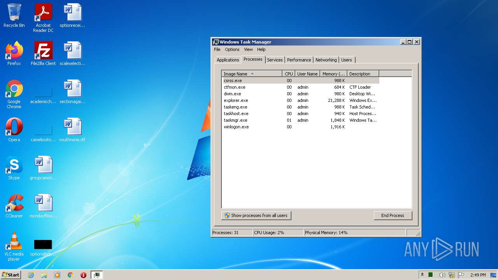The height and width of the screenshot is (280, 498).
Task: Select the sectionagai... Word document
Action: 72,92
